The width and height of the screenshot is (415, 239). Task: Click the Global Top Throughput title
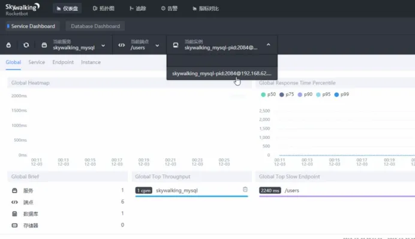coord(163,177)
